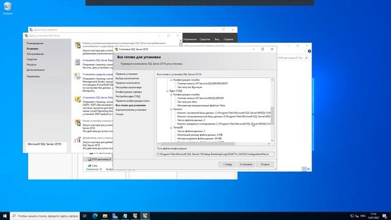Click the summary tree vertical scrollbar thumb
Screen dimensions: 391x220
pyautogui.click(x=272, y=116)
